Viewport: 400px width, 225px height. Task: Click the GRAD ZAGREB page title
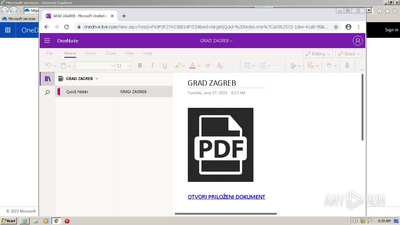point(212,83)
